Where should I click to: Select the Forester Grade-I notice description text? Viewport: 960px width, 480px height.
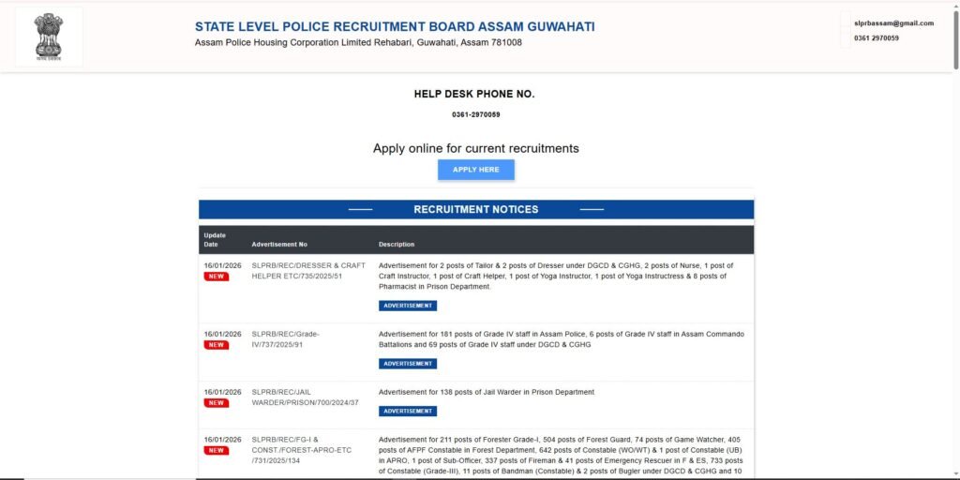coord(561,455)
